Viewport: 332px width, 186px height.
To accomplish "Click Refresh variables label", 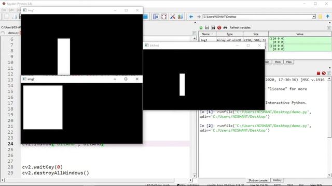I will (x=240, y=27).
